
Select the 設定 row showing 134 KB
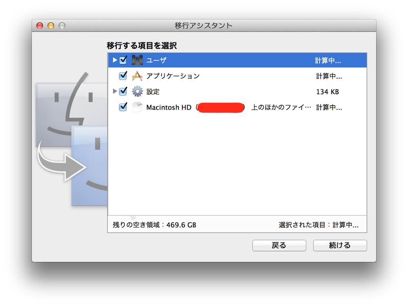click(x=237, y=91)
